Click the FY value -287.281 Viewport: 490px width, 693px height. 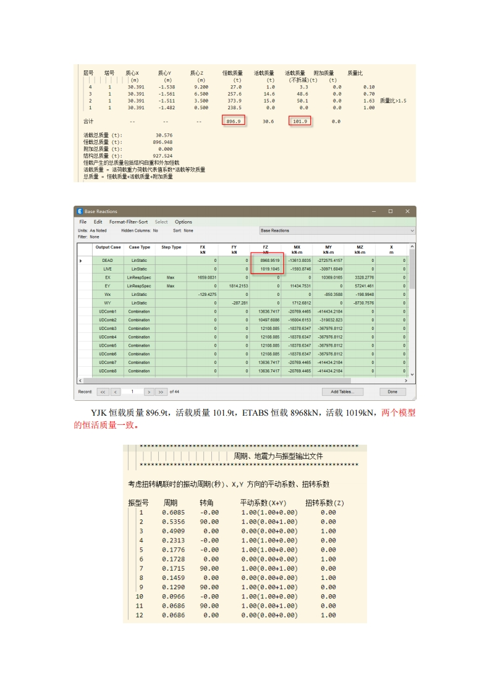[x=240, y=303]
